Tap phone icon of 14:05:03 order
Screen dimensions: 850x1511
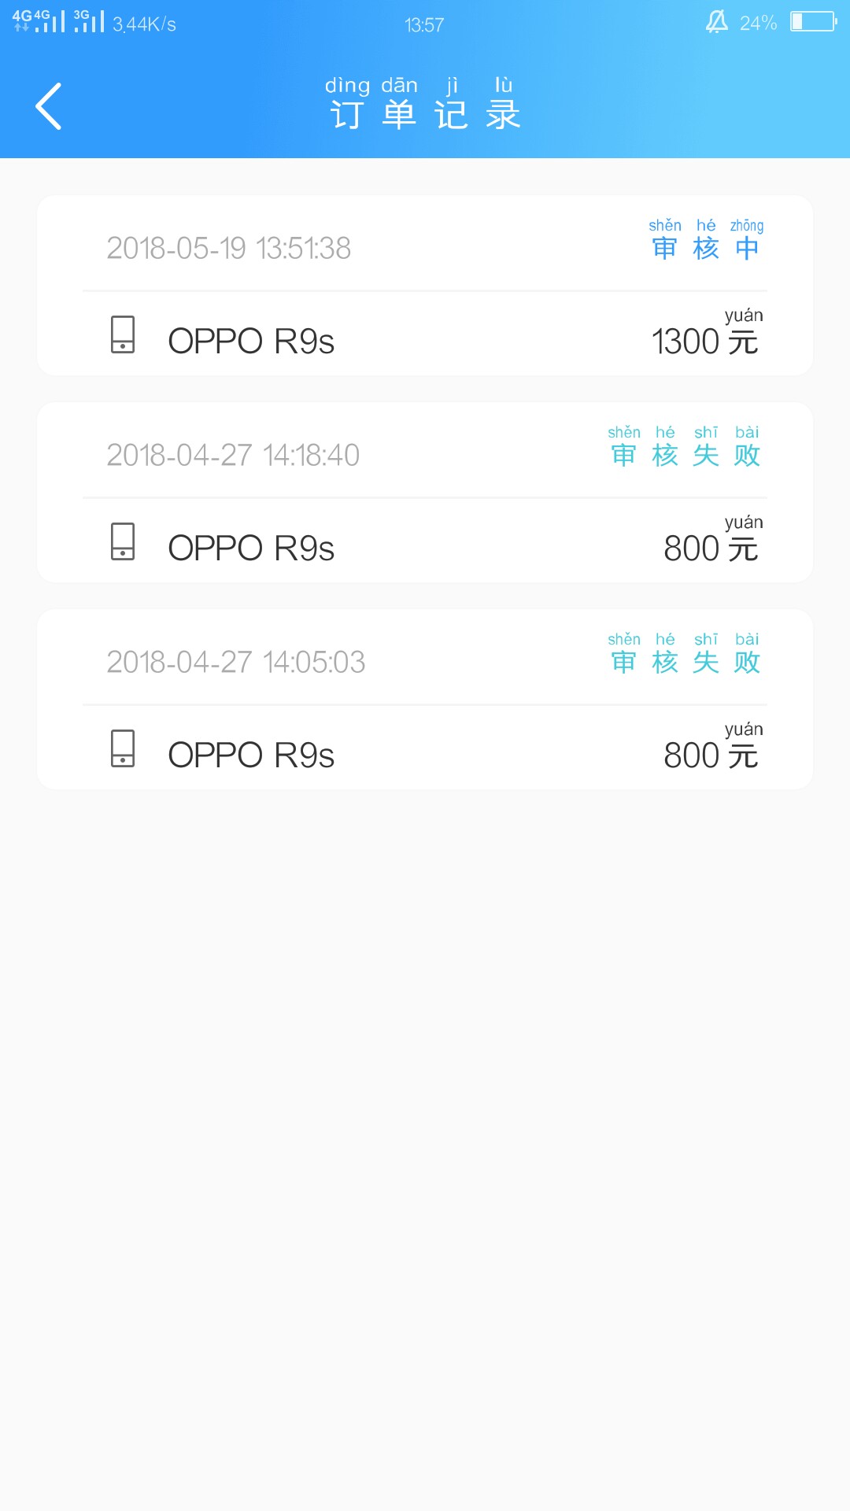pos(123,748)
